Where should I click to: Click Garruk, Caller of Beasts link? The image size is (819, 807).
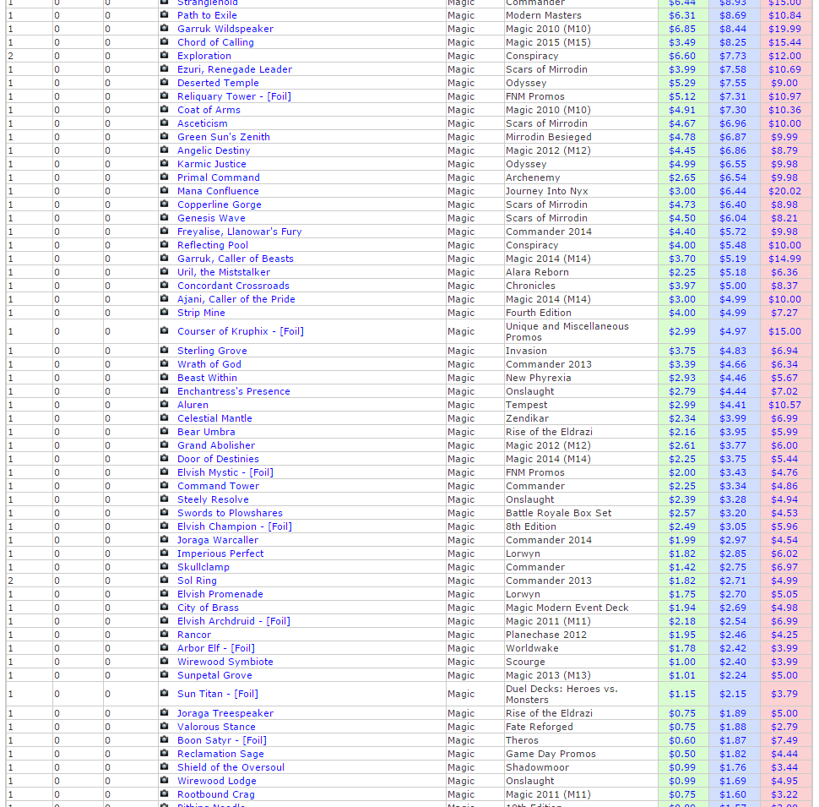[235, 259]
